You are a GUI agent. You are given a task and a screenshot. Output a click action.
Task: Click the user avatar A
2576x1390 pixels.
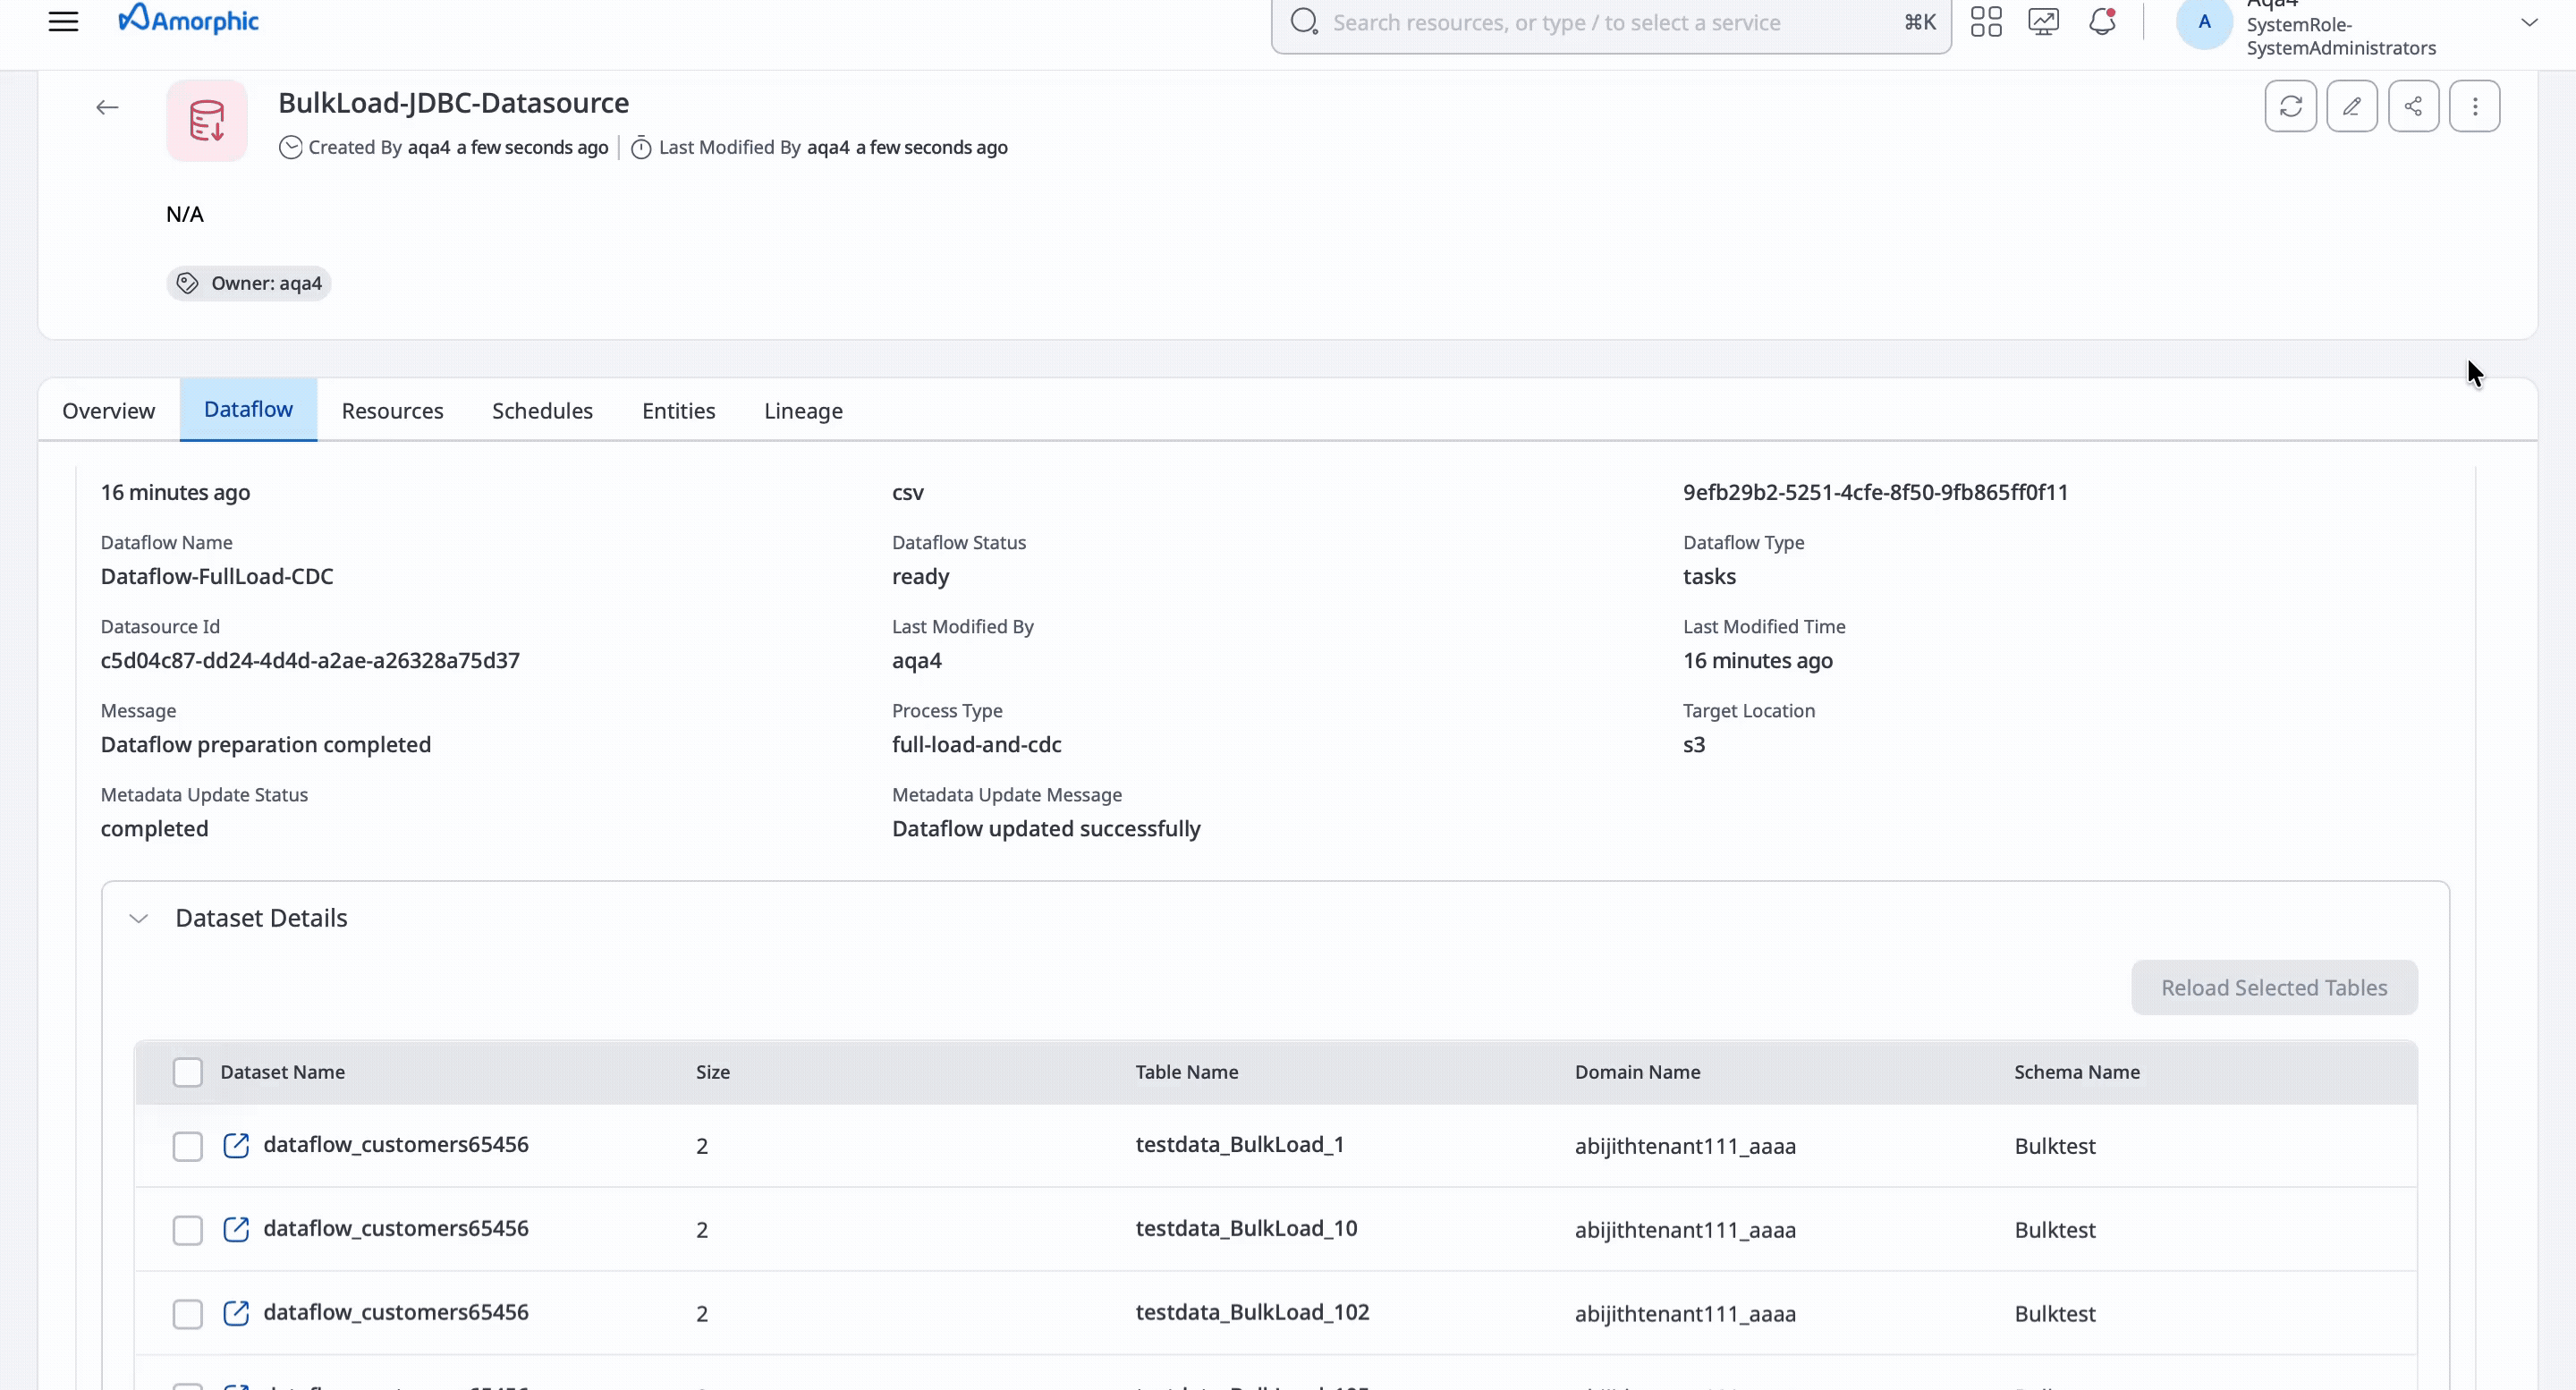tap(2204, 21)
